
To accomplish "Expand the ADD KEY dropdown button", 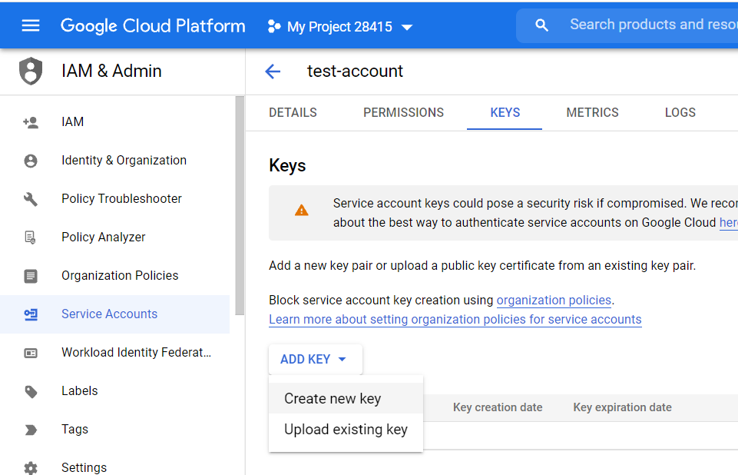I will (316, 360).
